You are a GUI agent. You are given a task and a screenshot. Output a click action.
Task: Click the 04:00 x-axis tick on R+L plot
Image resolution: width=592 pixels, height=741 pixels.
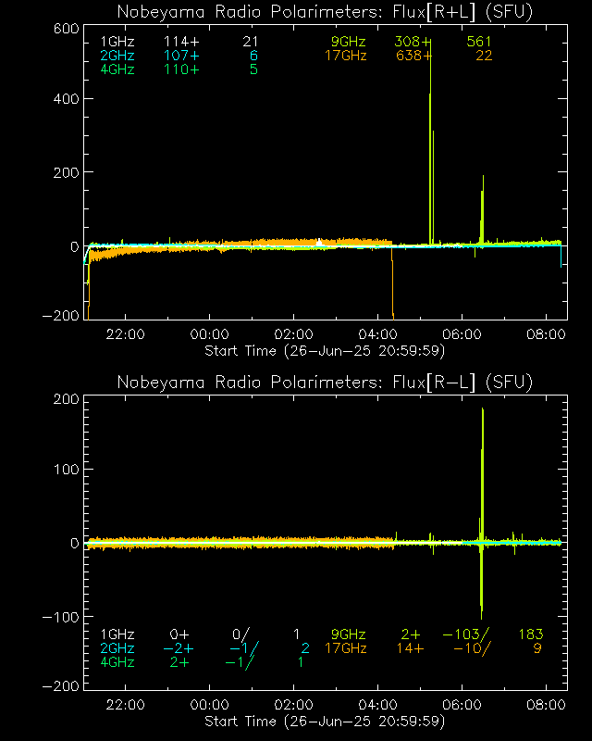coord(377,334)
